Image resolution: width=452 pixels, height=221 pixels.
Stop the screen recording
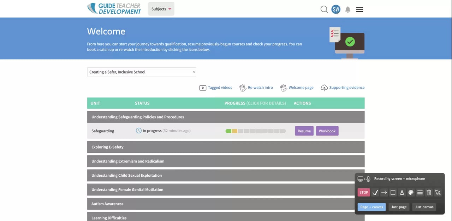[364, 192]
